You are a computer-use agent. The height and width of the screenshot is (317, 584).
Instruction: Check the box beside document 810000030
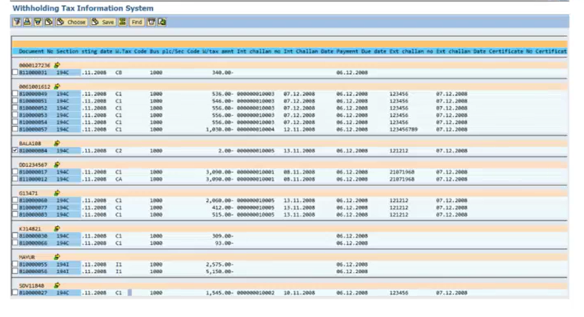pos(15,235)
